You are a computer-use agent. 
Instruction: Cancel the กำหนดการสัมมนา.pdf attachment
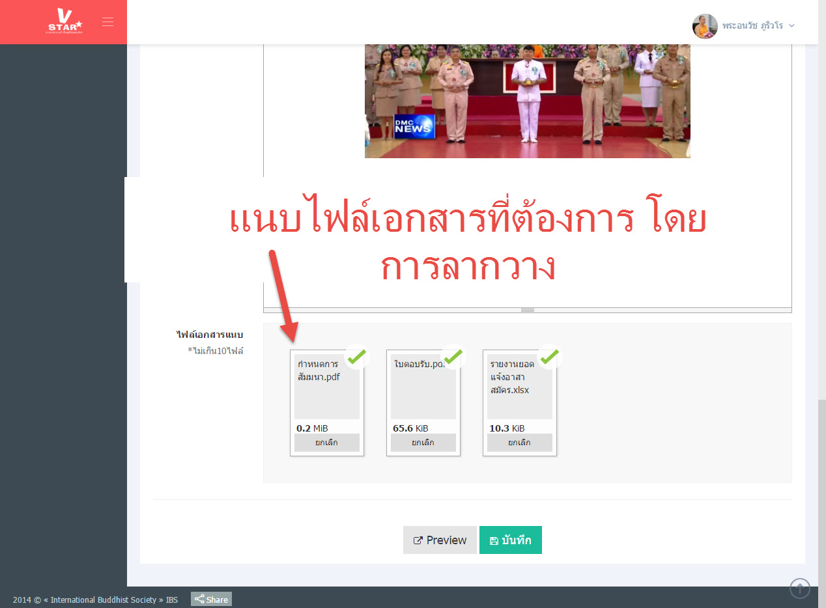tap(326, 443)
